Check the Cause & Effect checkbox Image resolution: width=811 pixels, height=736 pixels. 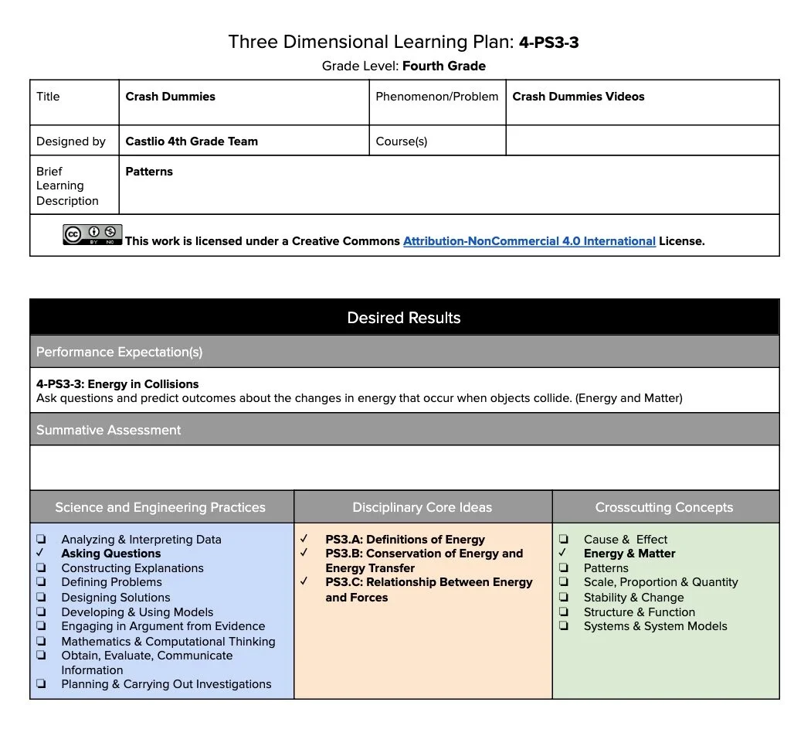click(562, 539)
